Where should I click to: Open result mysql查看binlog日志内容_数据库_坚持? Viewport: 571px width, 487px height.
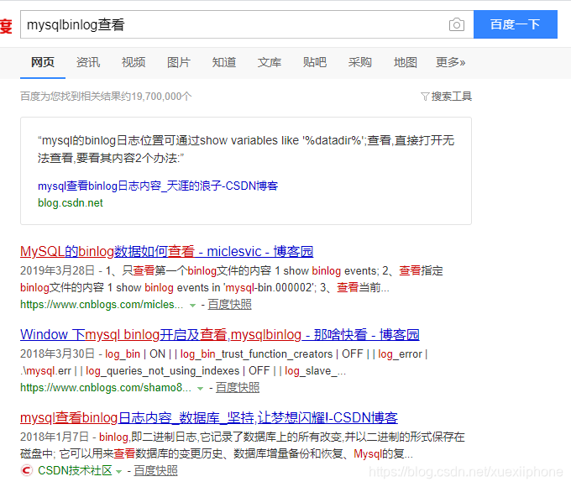208,417
